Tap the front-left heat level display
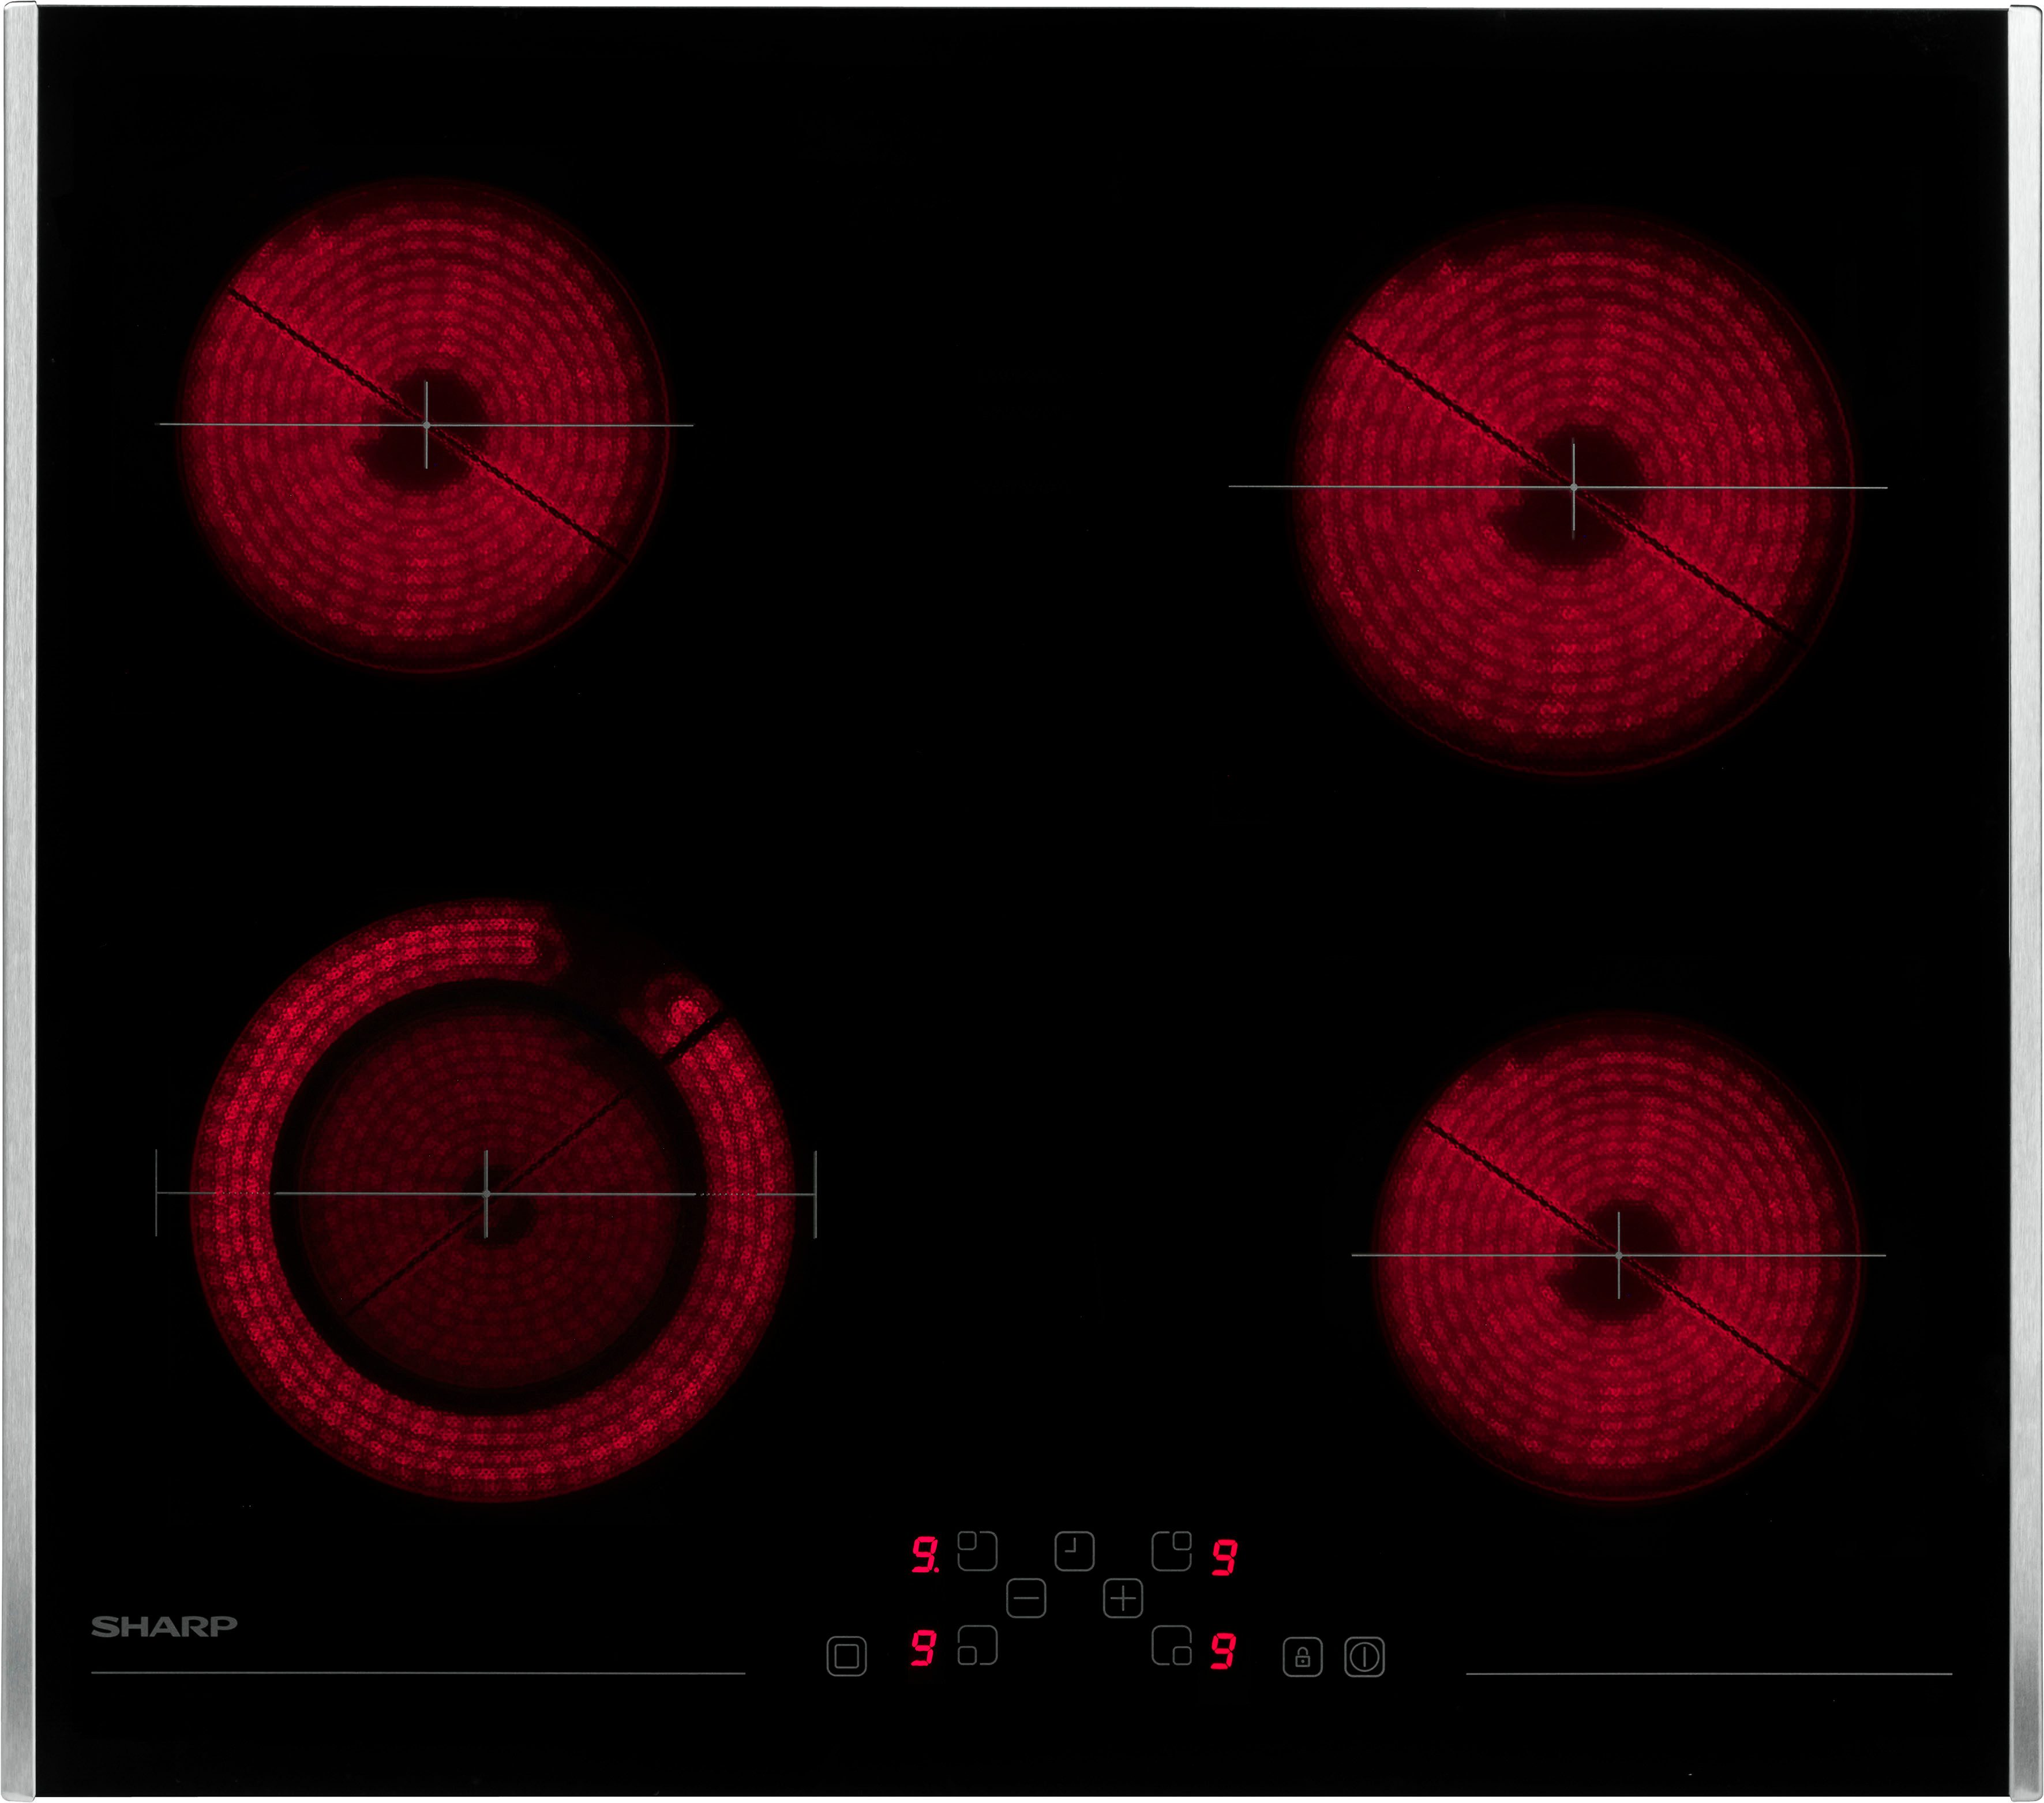This screenshot has height=1803, width=2044. pos(923,1648)
